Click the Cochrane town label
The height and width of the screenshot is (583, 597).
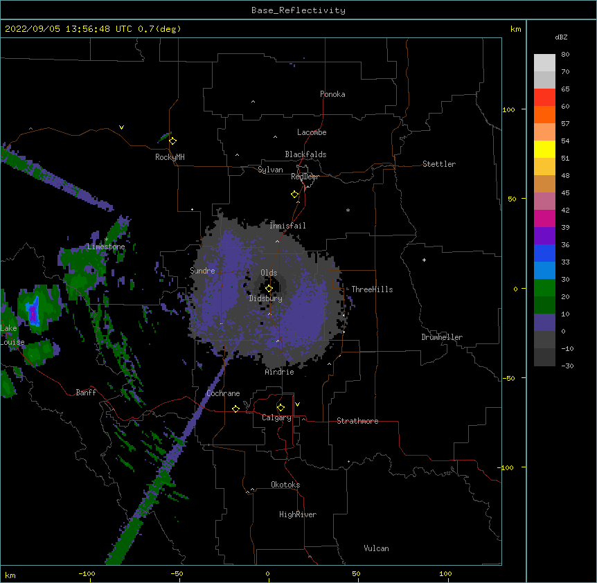pos(223,393)
